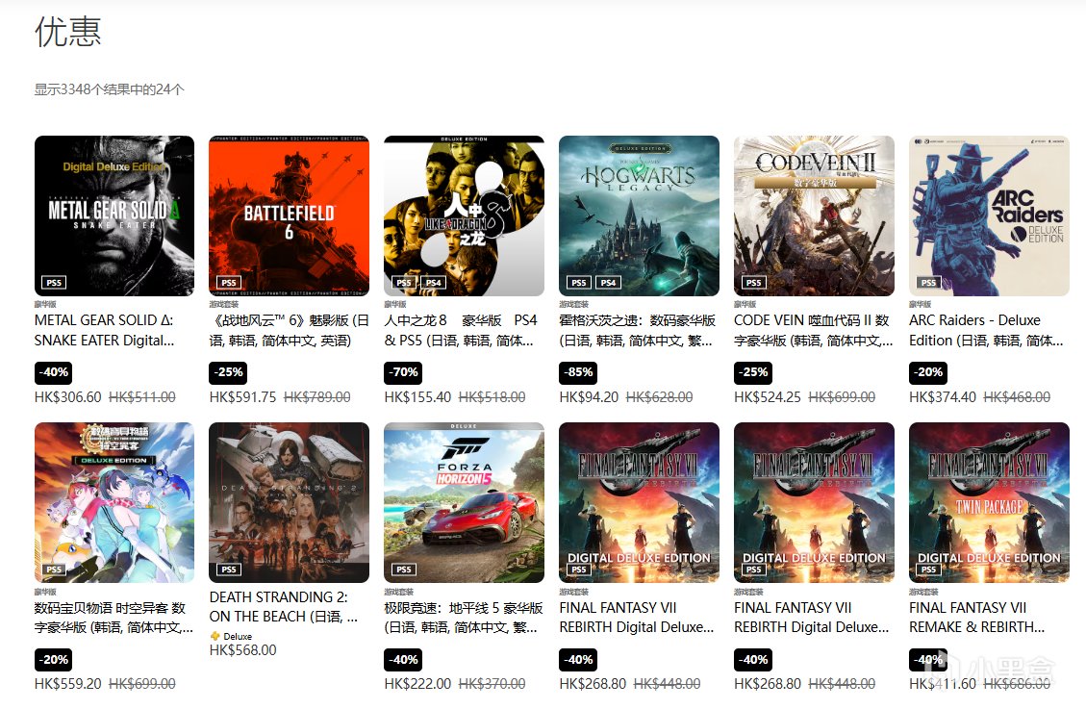The height and width of the screenshot is (709, 1086).
Task: Open the Death Stranding 2 cover image
Action: (289, 502)
